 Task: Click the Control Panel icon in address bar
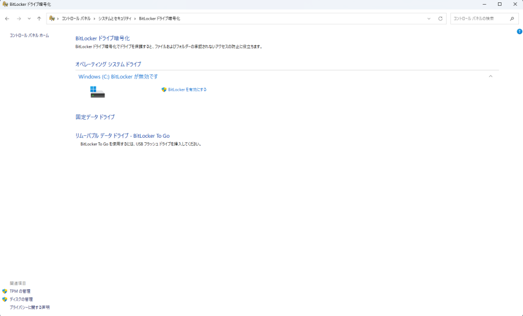pos(52,19)
